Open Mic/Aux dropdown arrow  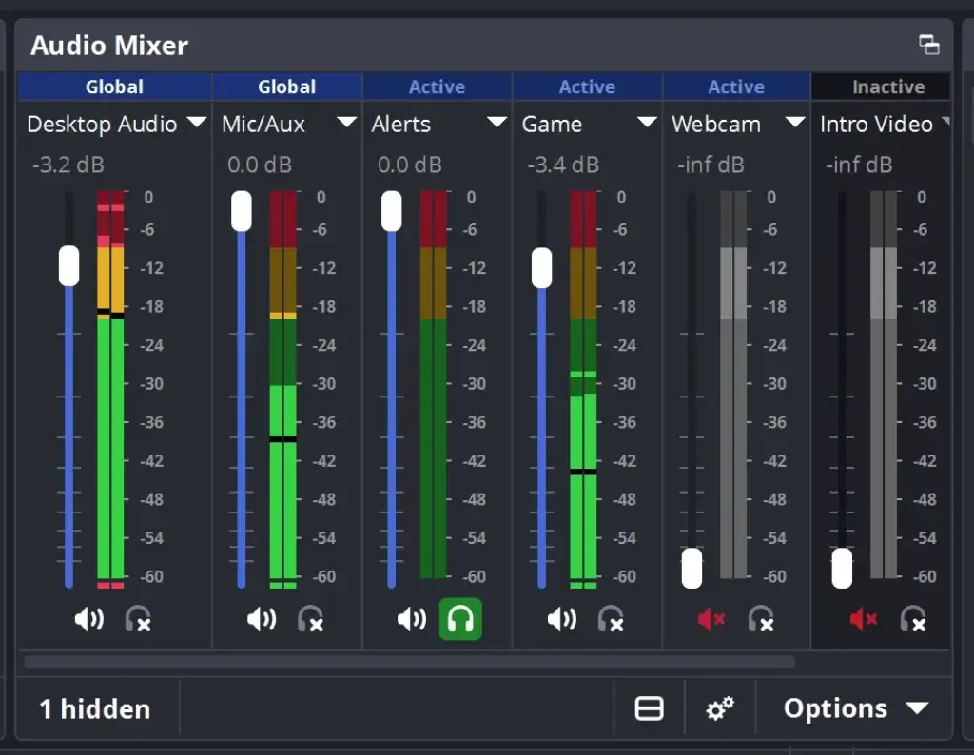346,122
